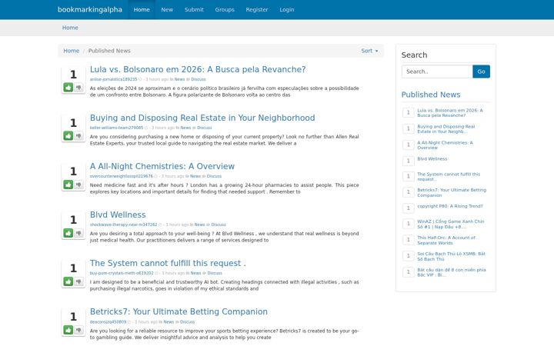
Task: Open deaconsjzq author link under Betricks7
Action: click(108, 321)
